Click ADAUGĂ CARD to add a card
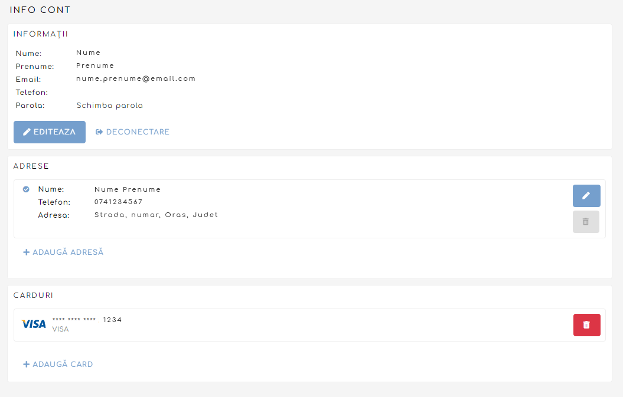Viewport: 623px width, 397px height. point(63,365)
